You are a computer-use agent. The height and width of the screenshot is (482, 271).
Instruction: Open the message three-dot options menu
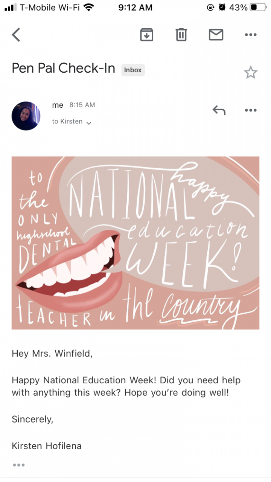[250, 110]
